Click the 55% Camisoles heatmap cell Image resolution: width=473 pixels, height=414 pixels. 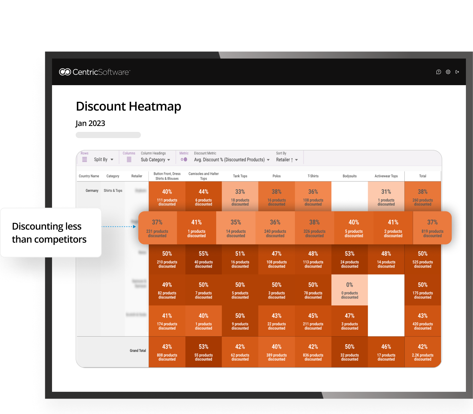[203, 259]
